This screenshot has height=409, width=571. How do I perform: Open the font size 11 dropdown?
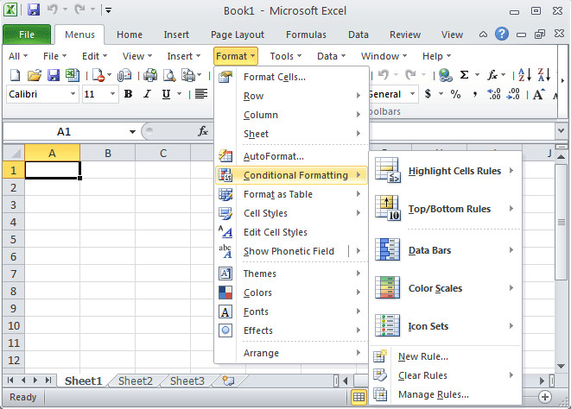click(x=112, y=94)
